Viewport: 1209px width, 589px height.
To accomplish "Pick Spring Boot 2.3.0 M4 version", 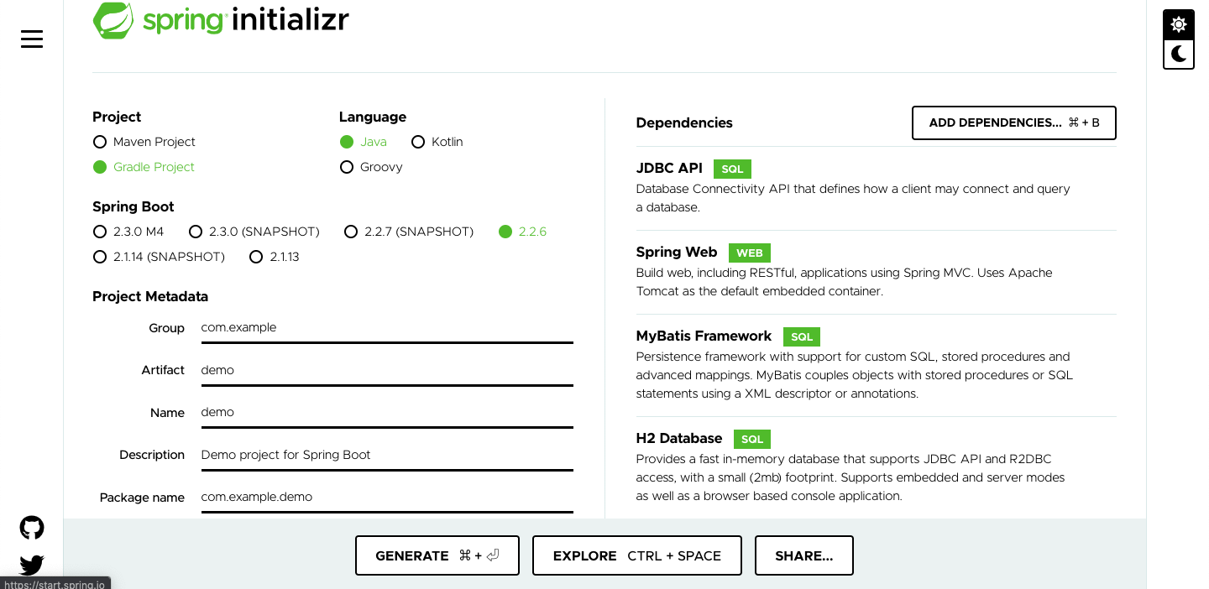I will [x=128, y=232].
